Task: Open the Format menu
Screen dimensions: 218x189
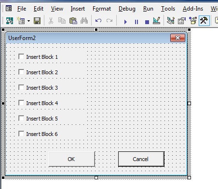Action: [102, 9]
